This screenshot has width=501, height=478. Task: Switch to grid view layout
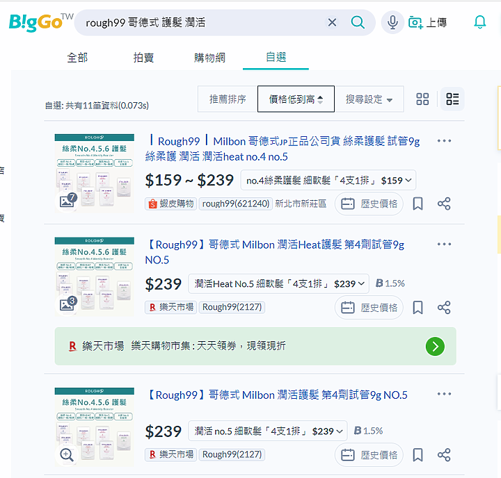(422, 99)
